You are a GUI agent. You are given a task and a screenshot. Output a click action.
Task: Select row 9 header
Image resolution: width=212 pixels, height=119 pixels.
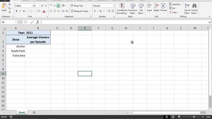[3, 74]
